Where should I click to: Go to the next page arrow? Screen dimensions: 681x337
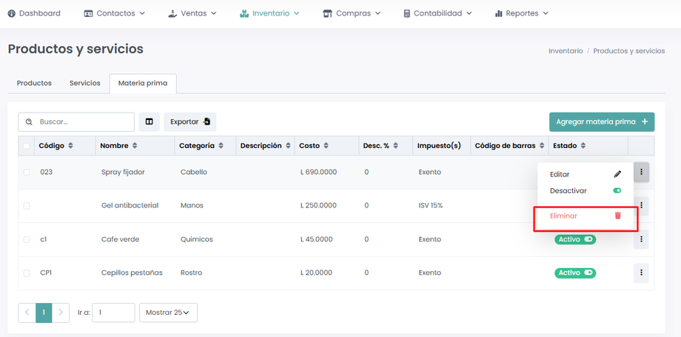coord(61,313)
